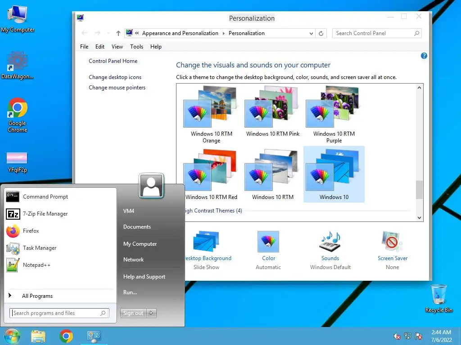Viewport: 461px width, 345px height.
Task: Expand the address bar history dropdown
Action: click(311, 33)
